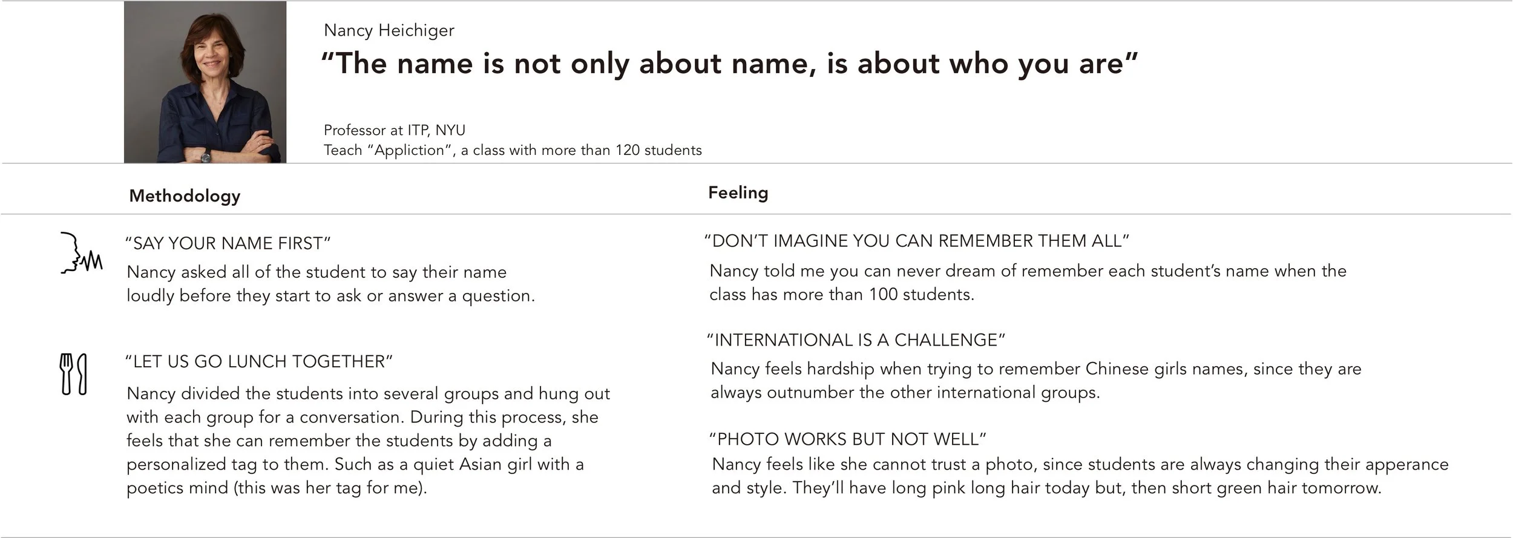
Task: Click "LET US GO LUNCH TOGETHER" heading
Action: tap(259, 361)
